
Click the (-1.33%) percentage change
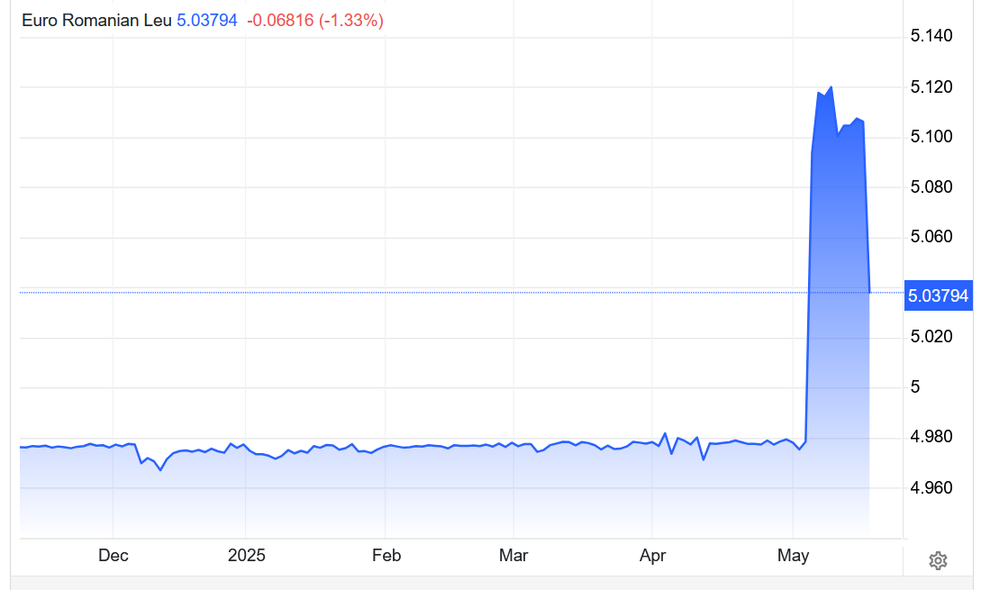tap(351, 20)
